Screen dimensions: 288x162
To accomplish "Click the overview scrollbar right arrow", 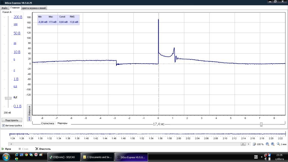I will point(249,144).
